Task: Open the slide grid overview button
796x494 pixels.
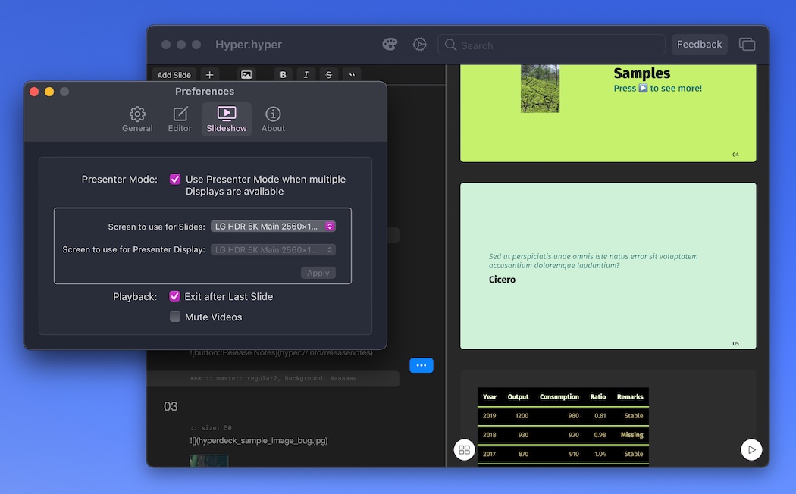Action: [464, 450]
